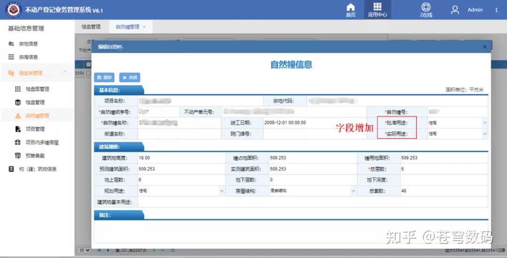Open the 应用中心 app grid
Viewport: 507px width, 258px height.
(x=377, y=10)
